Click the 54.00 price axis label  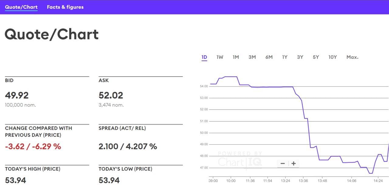click(204, 86)
